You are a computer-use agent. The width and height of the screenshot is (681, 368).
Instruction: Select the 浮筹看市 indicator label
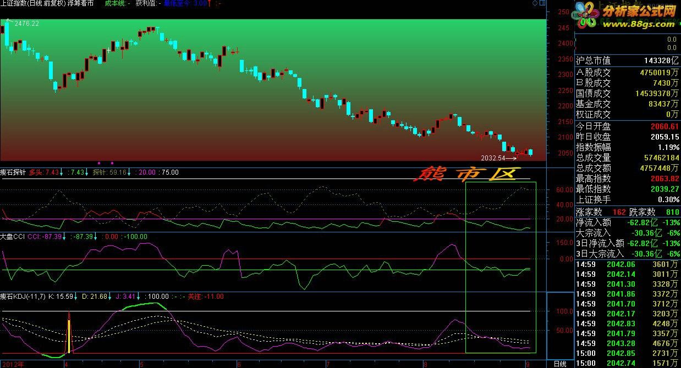point(81,3)
